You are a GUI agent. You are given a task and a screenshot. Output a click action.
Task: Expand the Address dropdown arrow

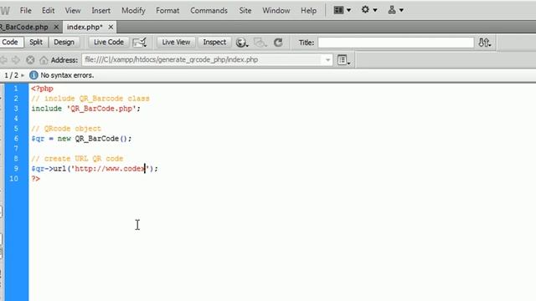click(x=327, y=60)
